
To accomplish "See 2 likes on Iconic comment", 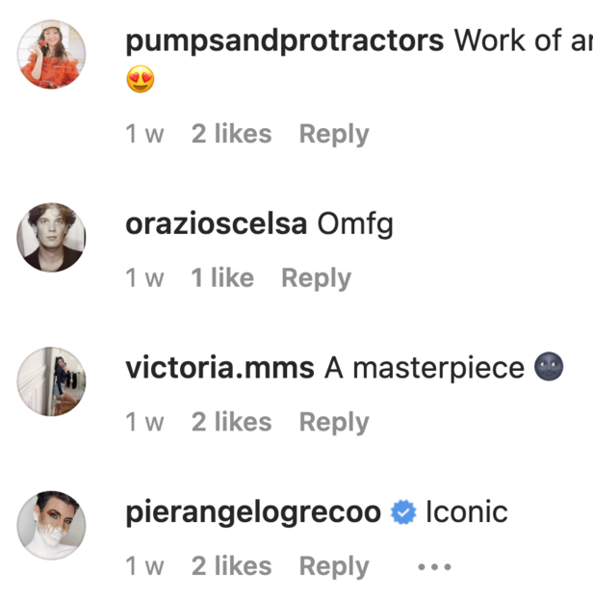I will 231,566.
